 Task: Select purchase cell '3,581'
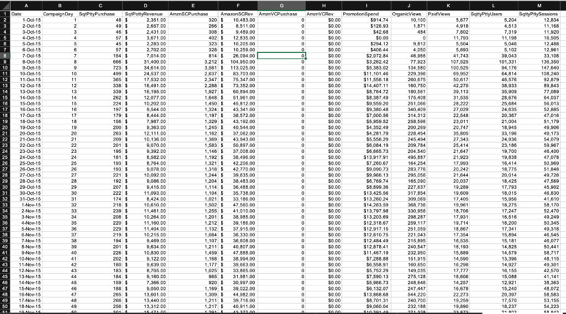(193, 67)
